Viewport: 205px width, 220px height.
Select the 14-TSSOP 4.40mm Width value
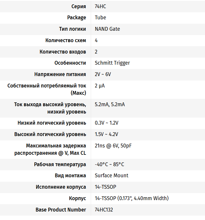(131, 198)
